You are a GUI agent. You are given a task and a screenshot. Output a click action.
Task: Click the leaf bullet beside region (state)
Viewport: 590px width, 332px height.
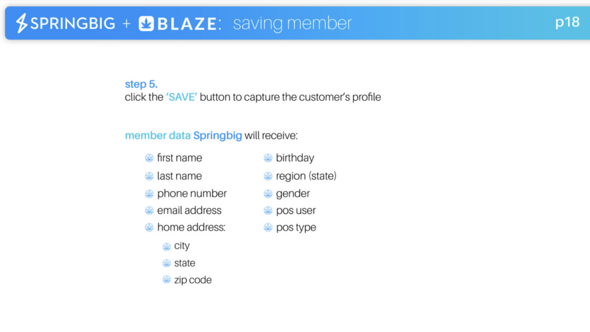point(268,176)
